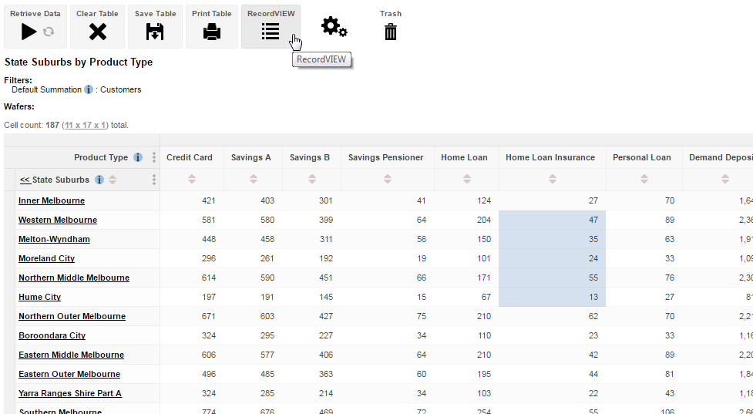Image resolution: width=753 pixels, height=414 pixels.
Task: Open the Inner Melbourne row link
Action: (x=52, y=200)
